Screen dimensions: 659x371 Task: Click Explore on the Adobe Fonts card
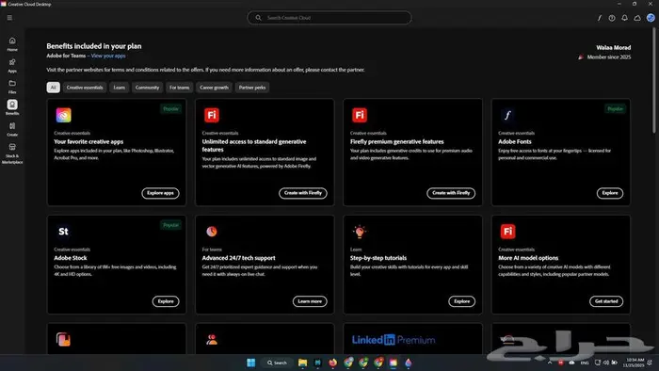tap(610, 193)
